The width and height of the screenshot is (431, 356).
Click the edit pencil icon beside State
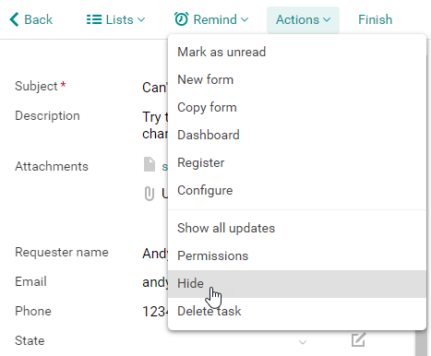click(358, 339)
